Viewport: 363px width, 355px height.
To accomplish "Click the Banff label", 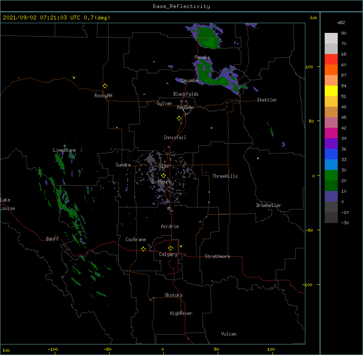I will 52,239.
